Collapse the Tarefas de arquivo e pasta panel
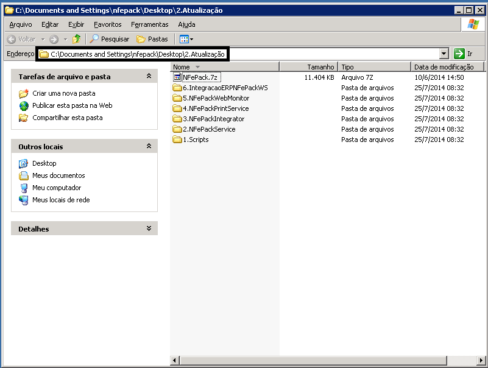The image size is (488, 368). point(149,77)
